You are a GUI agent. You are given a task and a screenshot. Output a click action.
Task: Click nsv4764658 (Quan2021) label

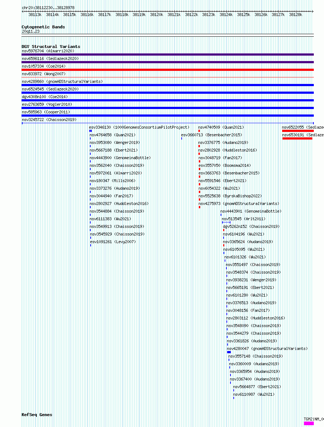[112, 135]
